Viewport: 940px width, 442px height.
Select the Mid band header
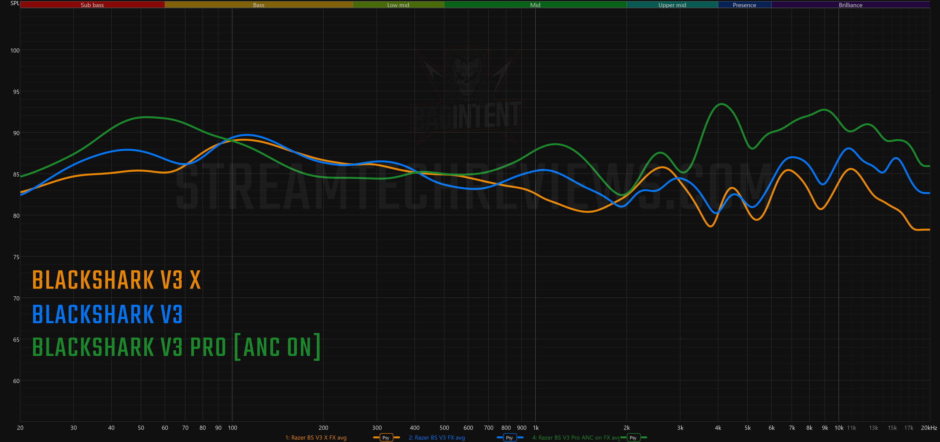click(535, 5)
